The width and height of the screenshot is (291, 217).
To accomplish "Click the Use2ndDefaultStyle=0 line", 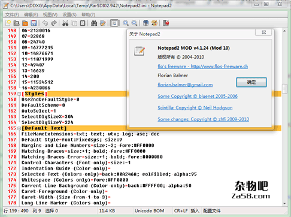I will 50,100.
